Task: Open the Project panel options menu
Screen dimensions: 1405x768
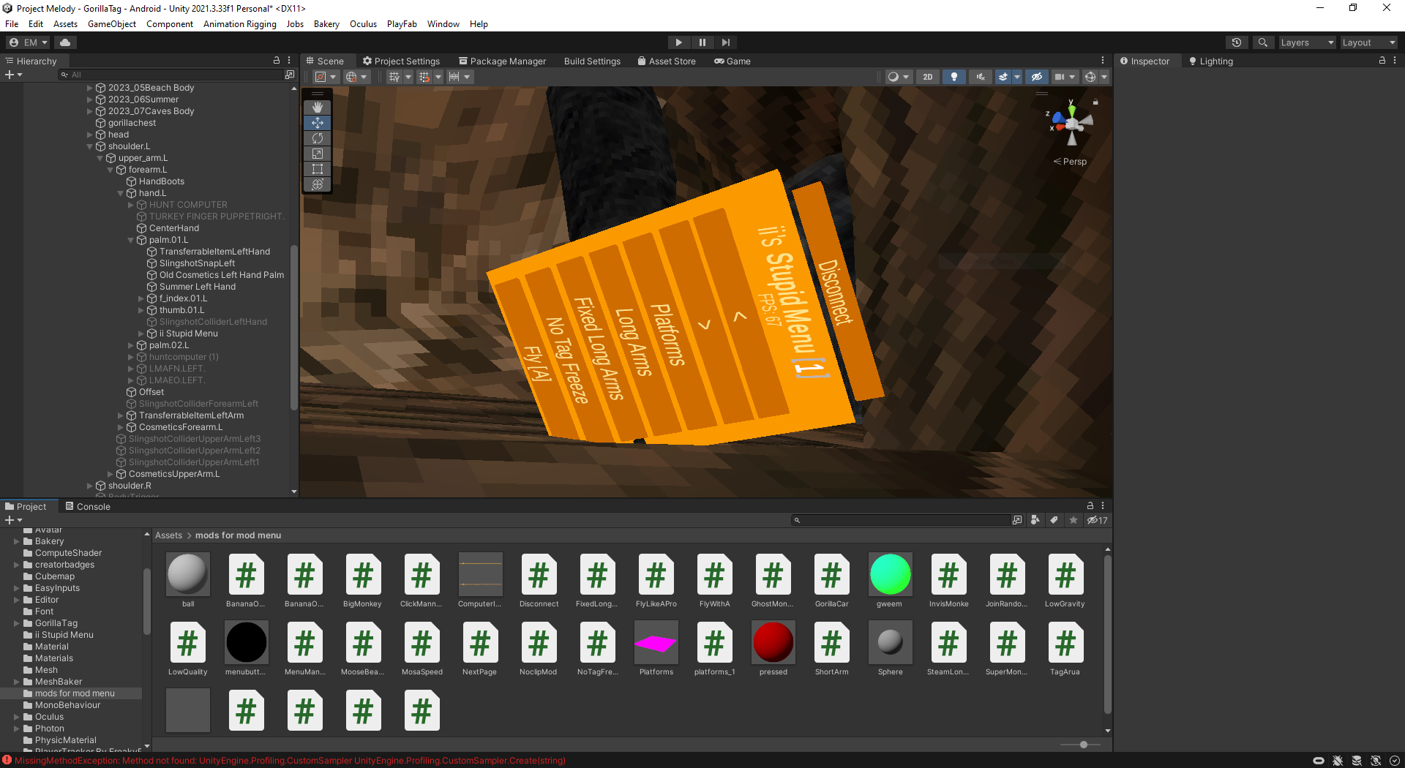Action: click(x=1103, y=505)
